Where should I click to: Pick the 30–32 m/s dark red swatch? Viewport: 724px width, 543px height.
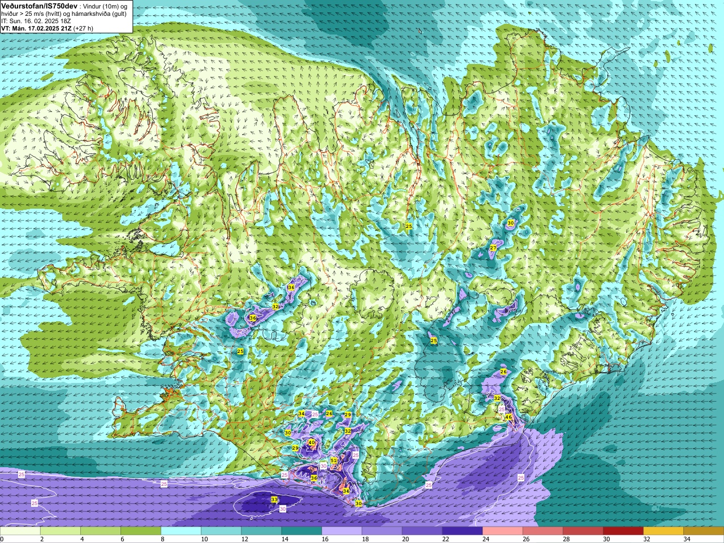623,531
